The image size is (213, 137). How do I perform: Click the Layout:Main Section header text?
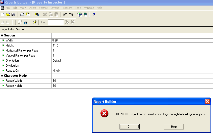(13, 29)
